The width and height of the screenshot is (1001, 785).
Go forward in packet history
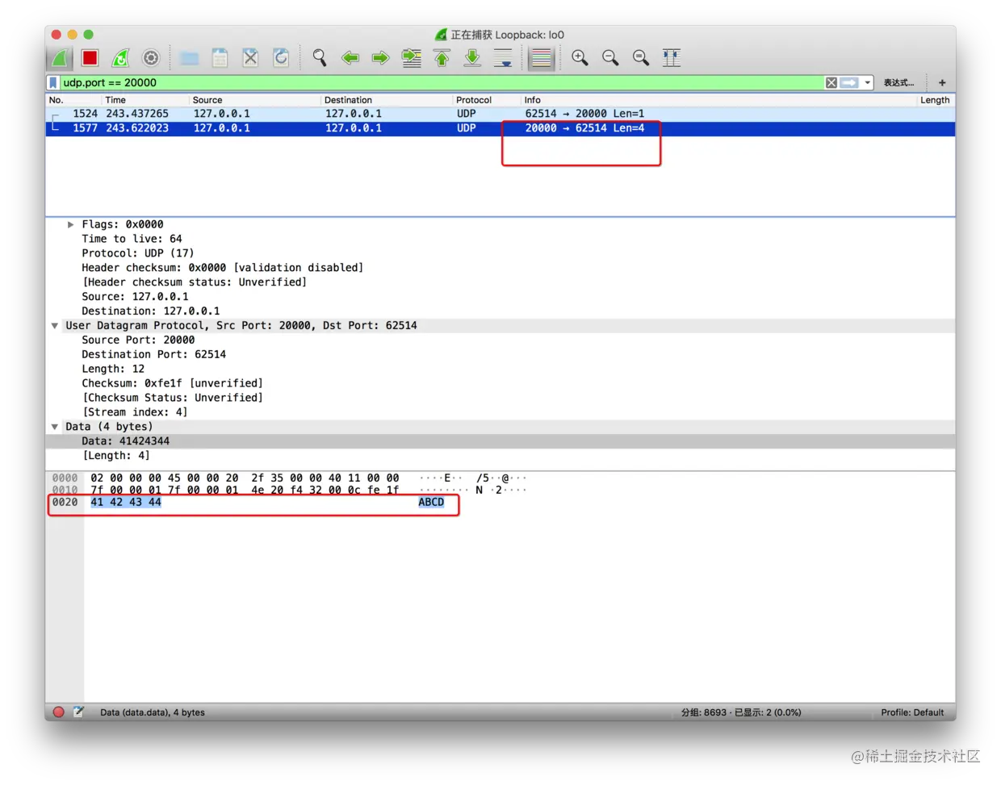[380, 58]
